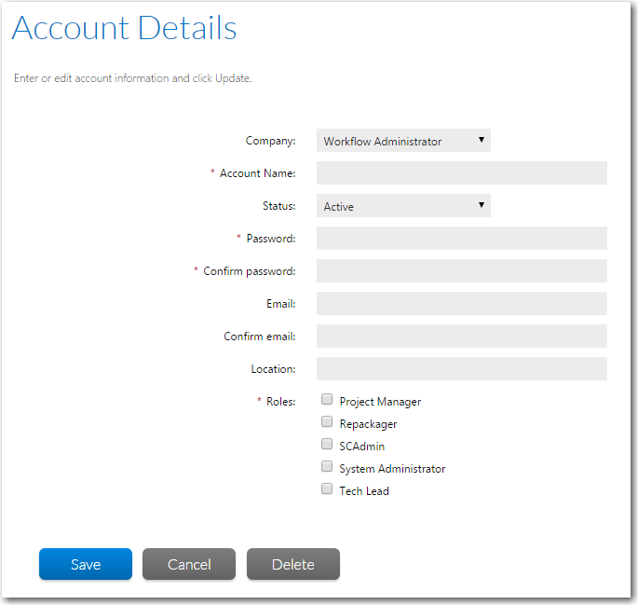Viewport: 638px width, 605px height.
Task: Toggle the System Administrator role checkbox
Action: tap(327, 467)
